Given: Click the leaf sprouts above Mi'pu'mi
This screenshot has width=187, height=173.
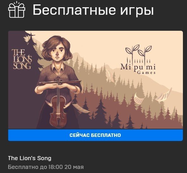Looking at the screenshot, I should (138, 51).
